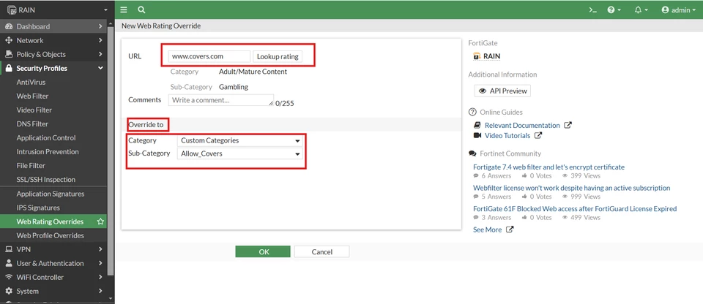703x304 pixels.
Task: Toggle the Web Rating Overrides favorite star
Action: pos(100,221)
